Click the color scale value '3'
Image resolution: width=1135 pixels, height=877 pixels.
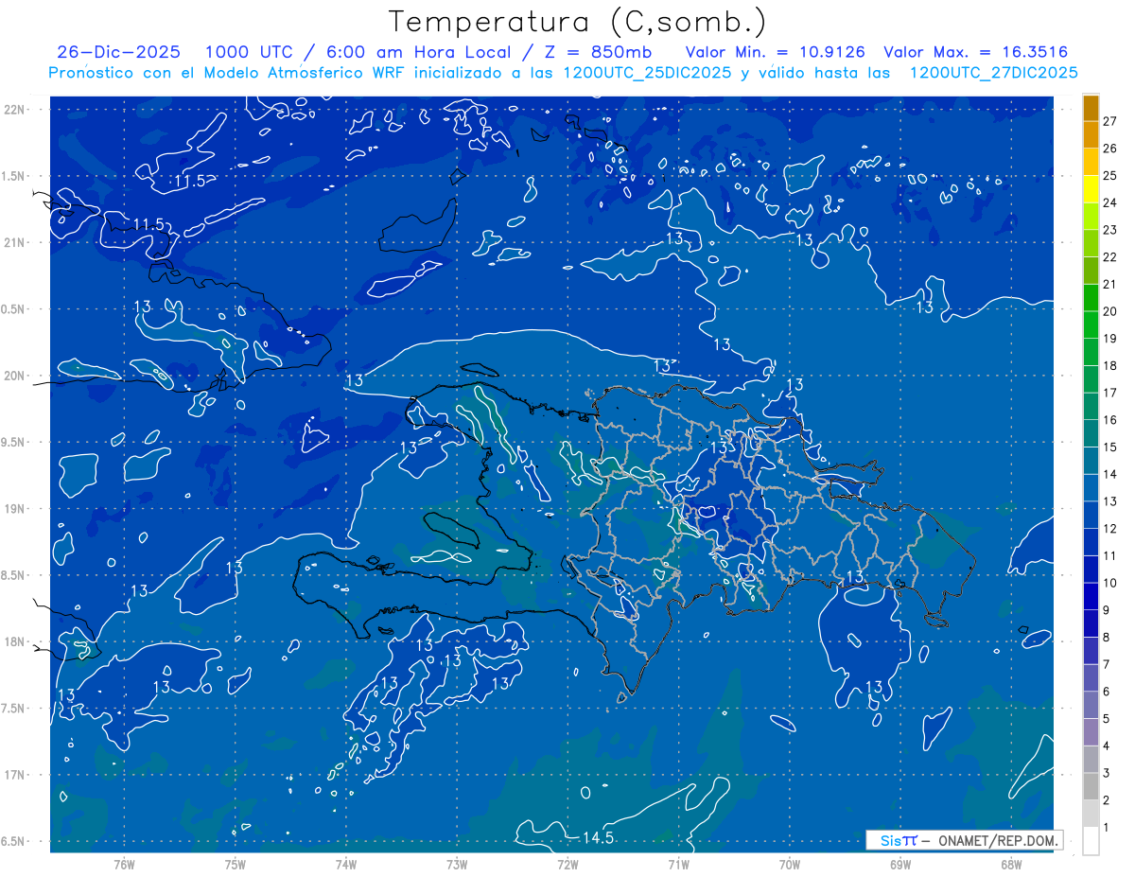pyautogui.click(x=1108, y=774)
